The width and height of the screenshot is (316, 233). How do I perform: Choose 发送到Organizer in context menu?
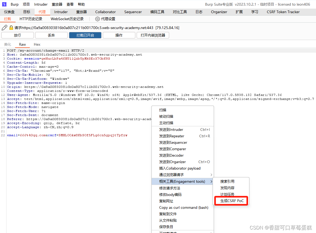(x=183, y=162)
